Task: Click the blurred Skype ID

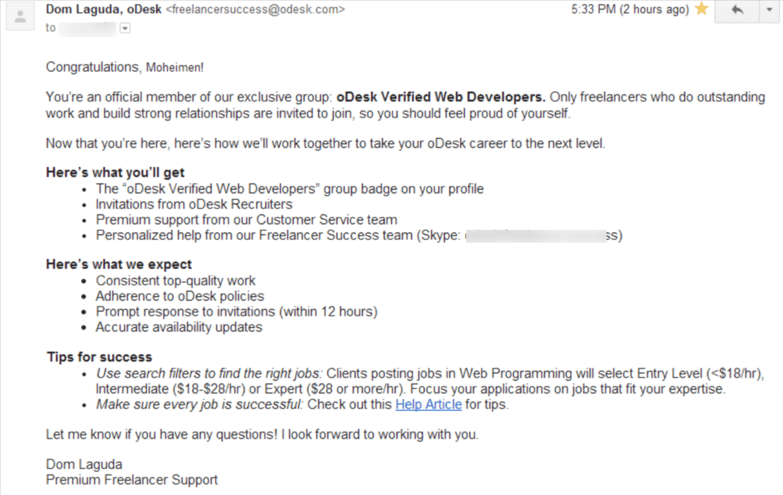Action: point(537,235)
